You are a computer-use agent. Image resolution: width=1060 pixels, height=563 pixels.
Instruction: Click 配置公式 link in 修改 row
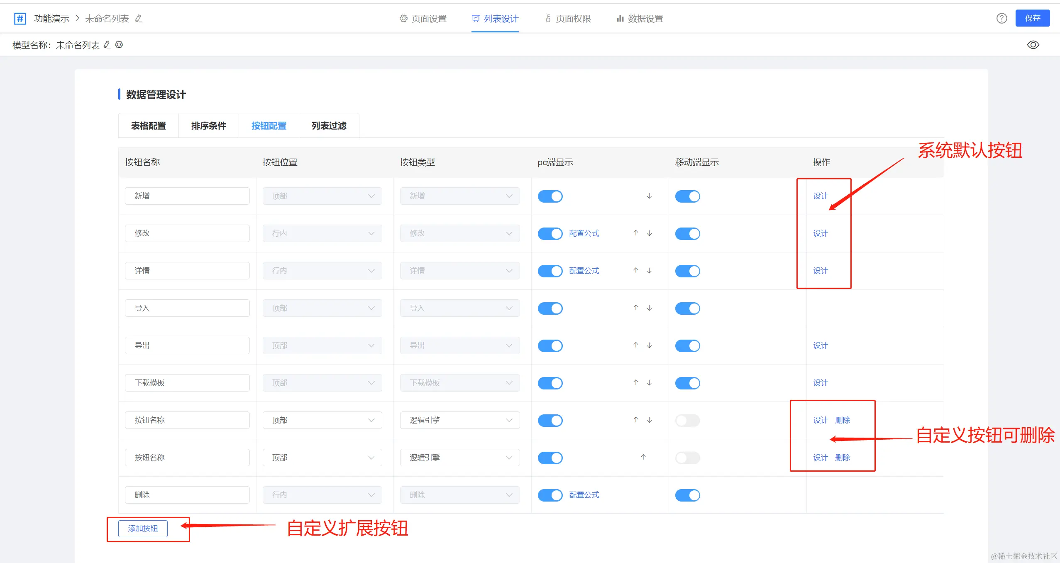tap(584, 233)
